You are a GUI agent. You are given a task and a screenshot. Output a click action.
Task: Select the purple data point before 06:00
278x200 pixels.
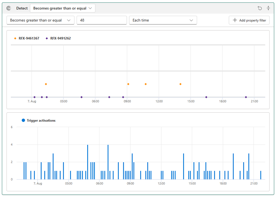pyautogui.click(x=82, y=97)
